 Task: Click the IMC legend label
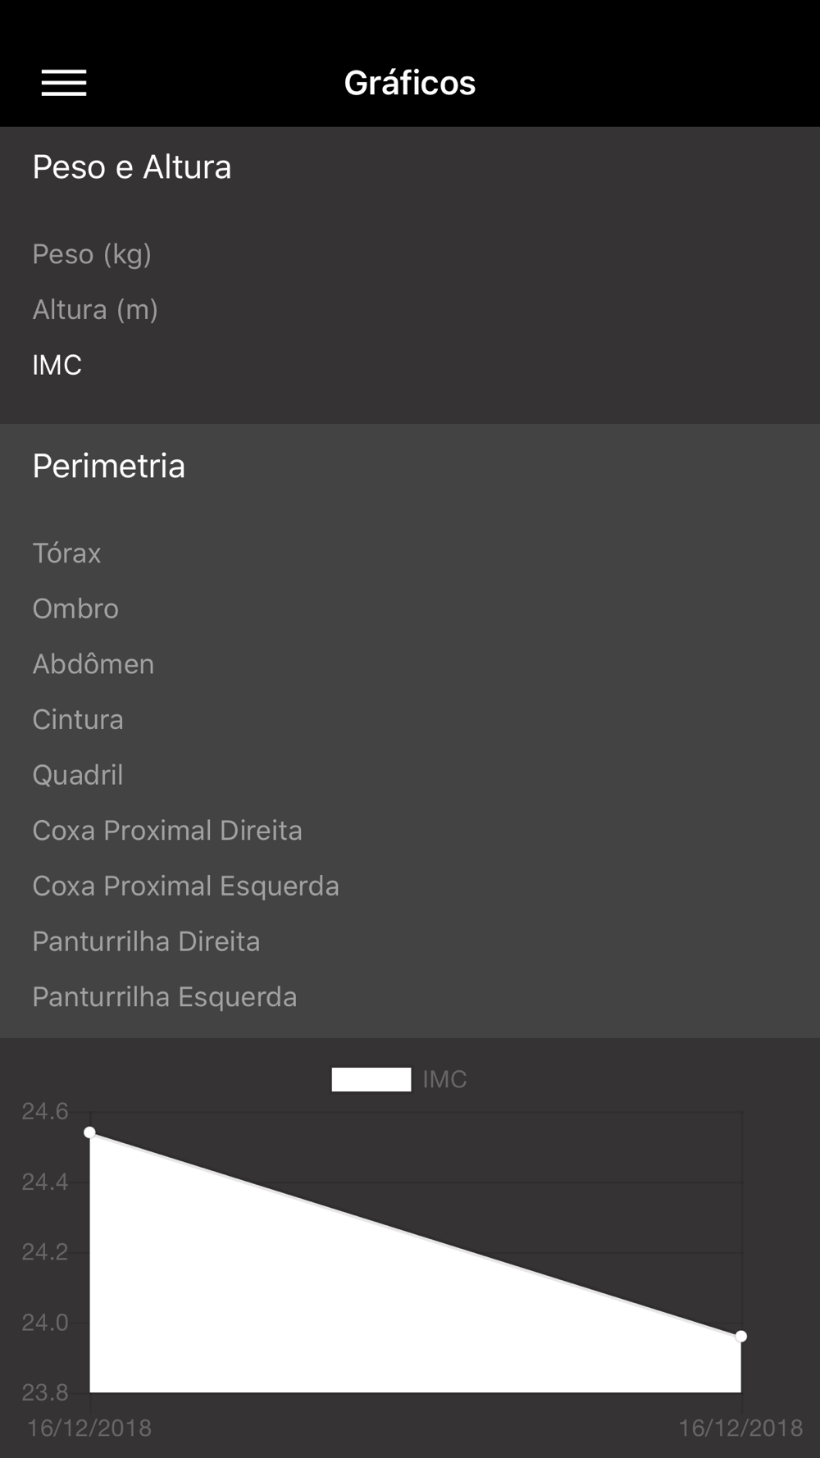[445, 1079]
